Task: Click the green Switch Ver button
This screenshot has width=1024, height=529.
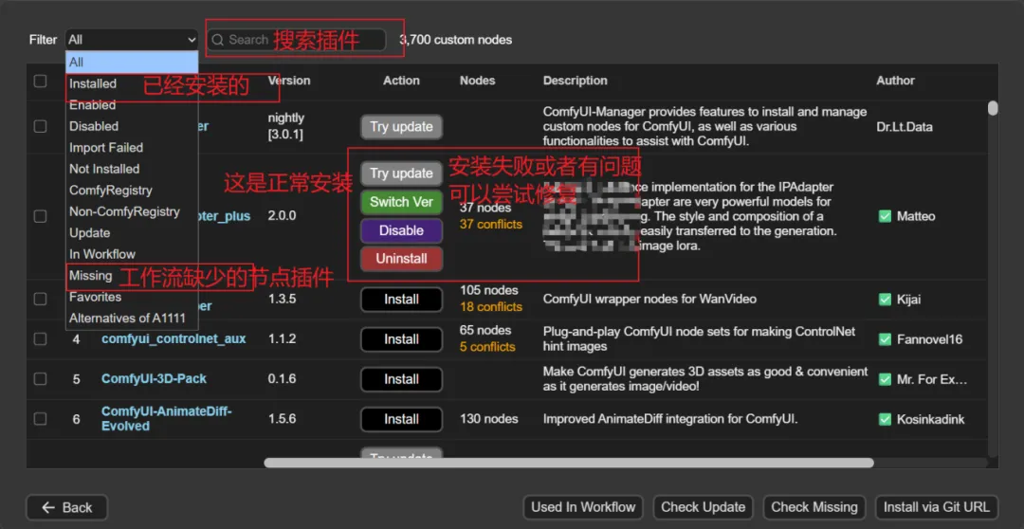Action: (402, 203)
